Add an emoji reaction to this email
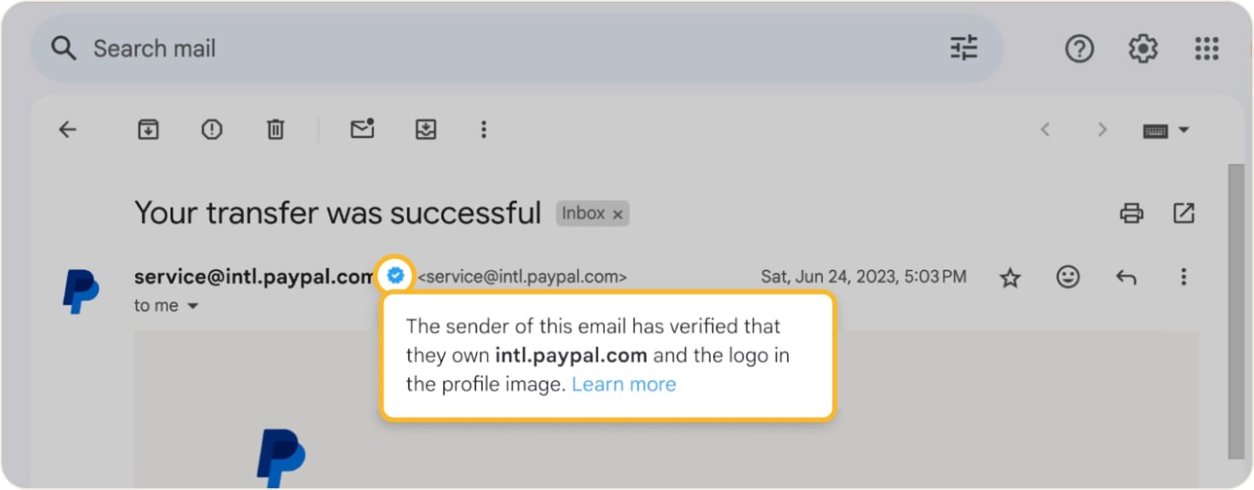This screenshot has height=490, width=1254. tap(1067, 276)
